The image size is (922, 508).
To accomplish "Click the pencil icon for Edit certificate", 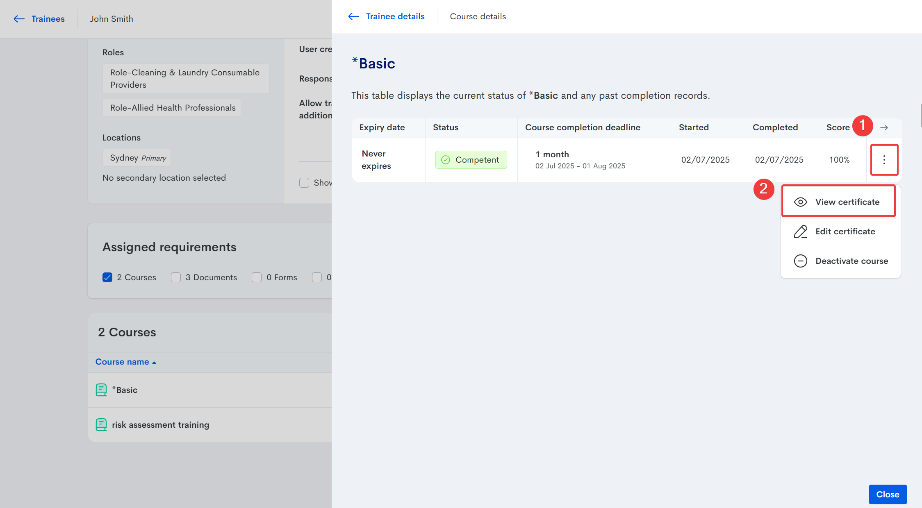I will coord(800,231).
